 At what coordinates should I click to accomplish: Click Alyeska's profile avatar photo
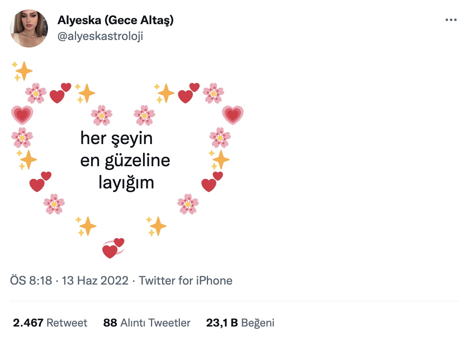[29, 29]
